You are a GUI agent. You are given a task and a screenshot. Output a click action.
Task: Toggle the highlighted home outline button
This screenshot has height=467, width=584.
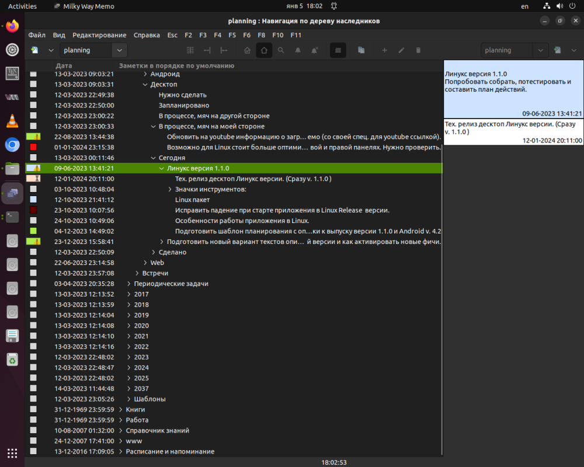(264, 50)
